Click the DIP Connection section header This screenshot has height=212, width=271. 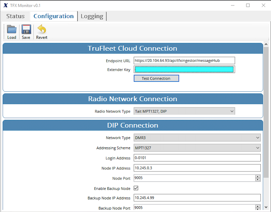[x=133, y=125]
